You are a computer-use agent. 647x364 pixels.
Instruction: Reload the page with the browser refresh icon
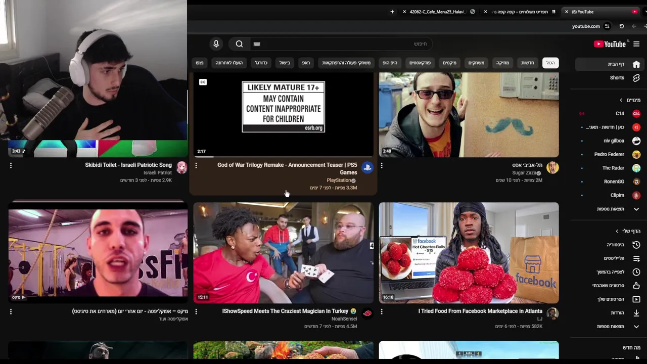click(x=621, y=26)
